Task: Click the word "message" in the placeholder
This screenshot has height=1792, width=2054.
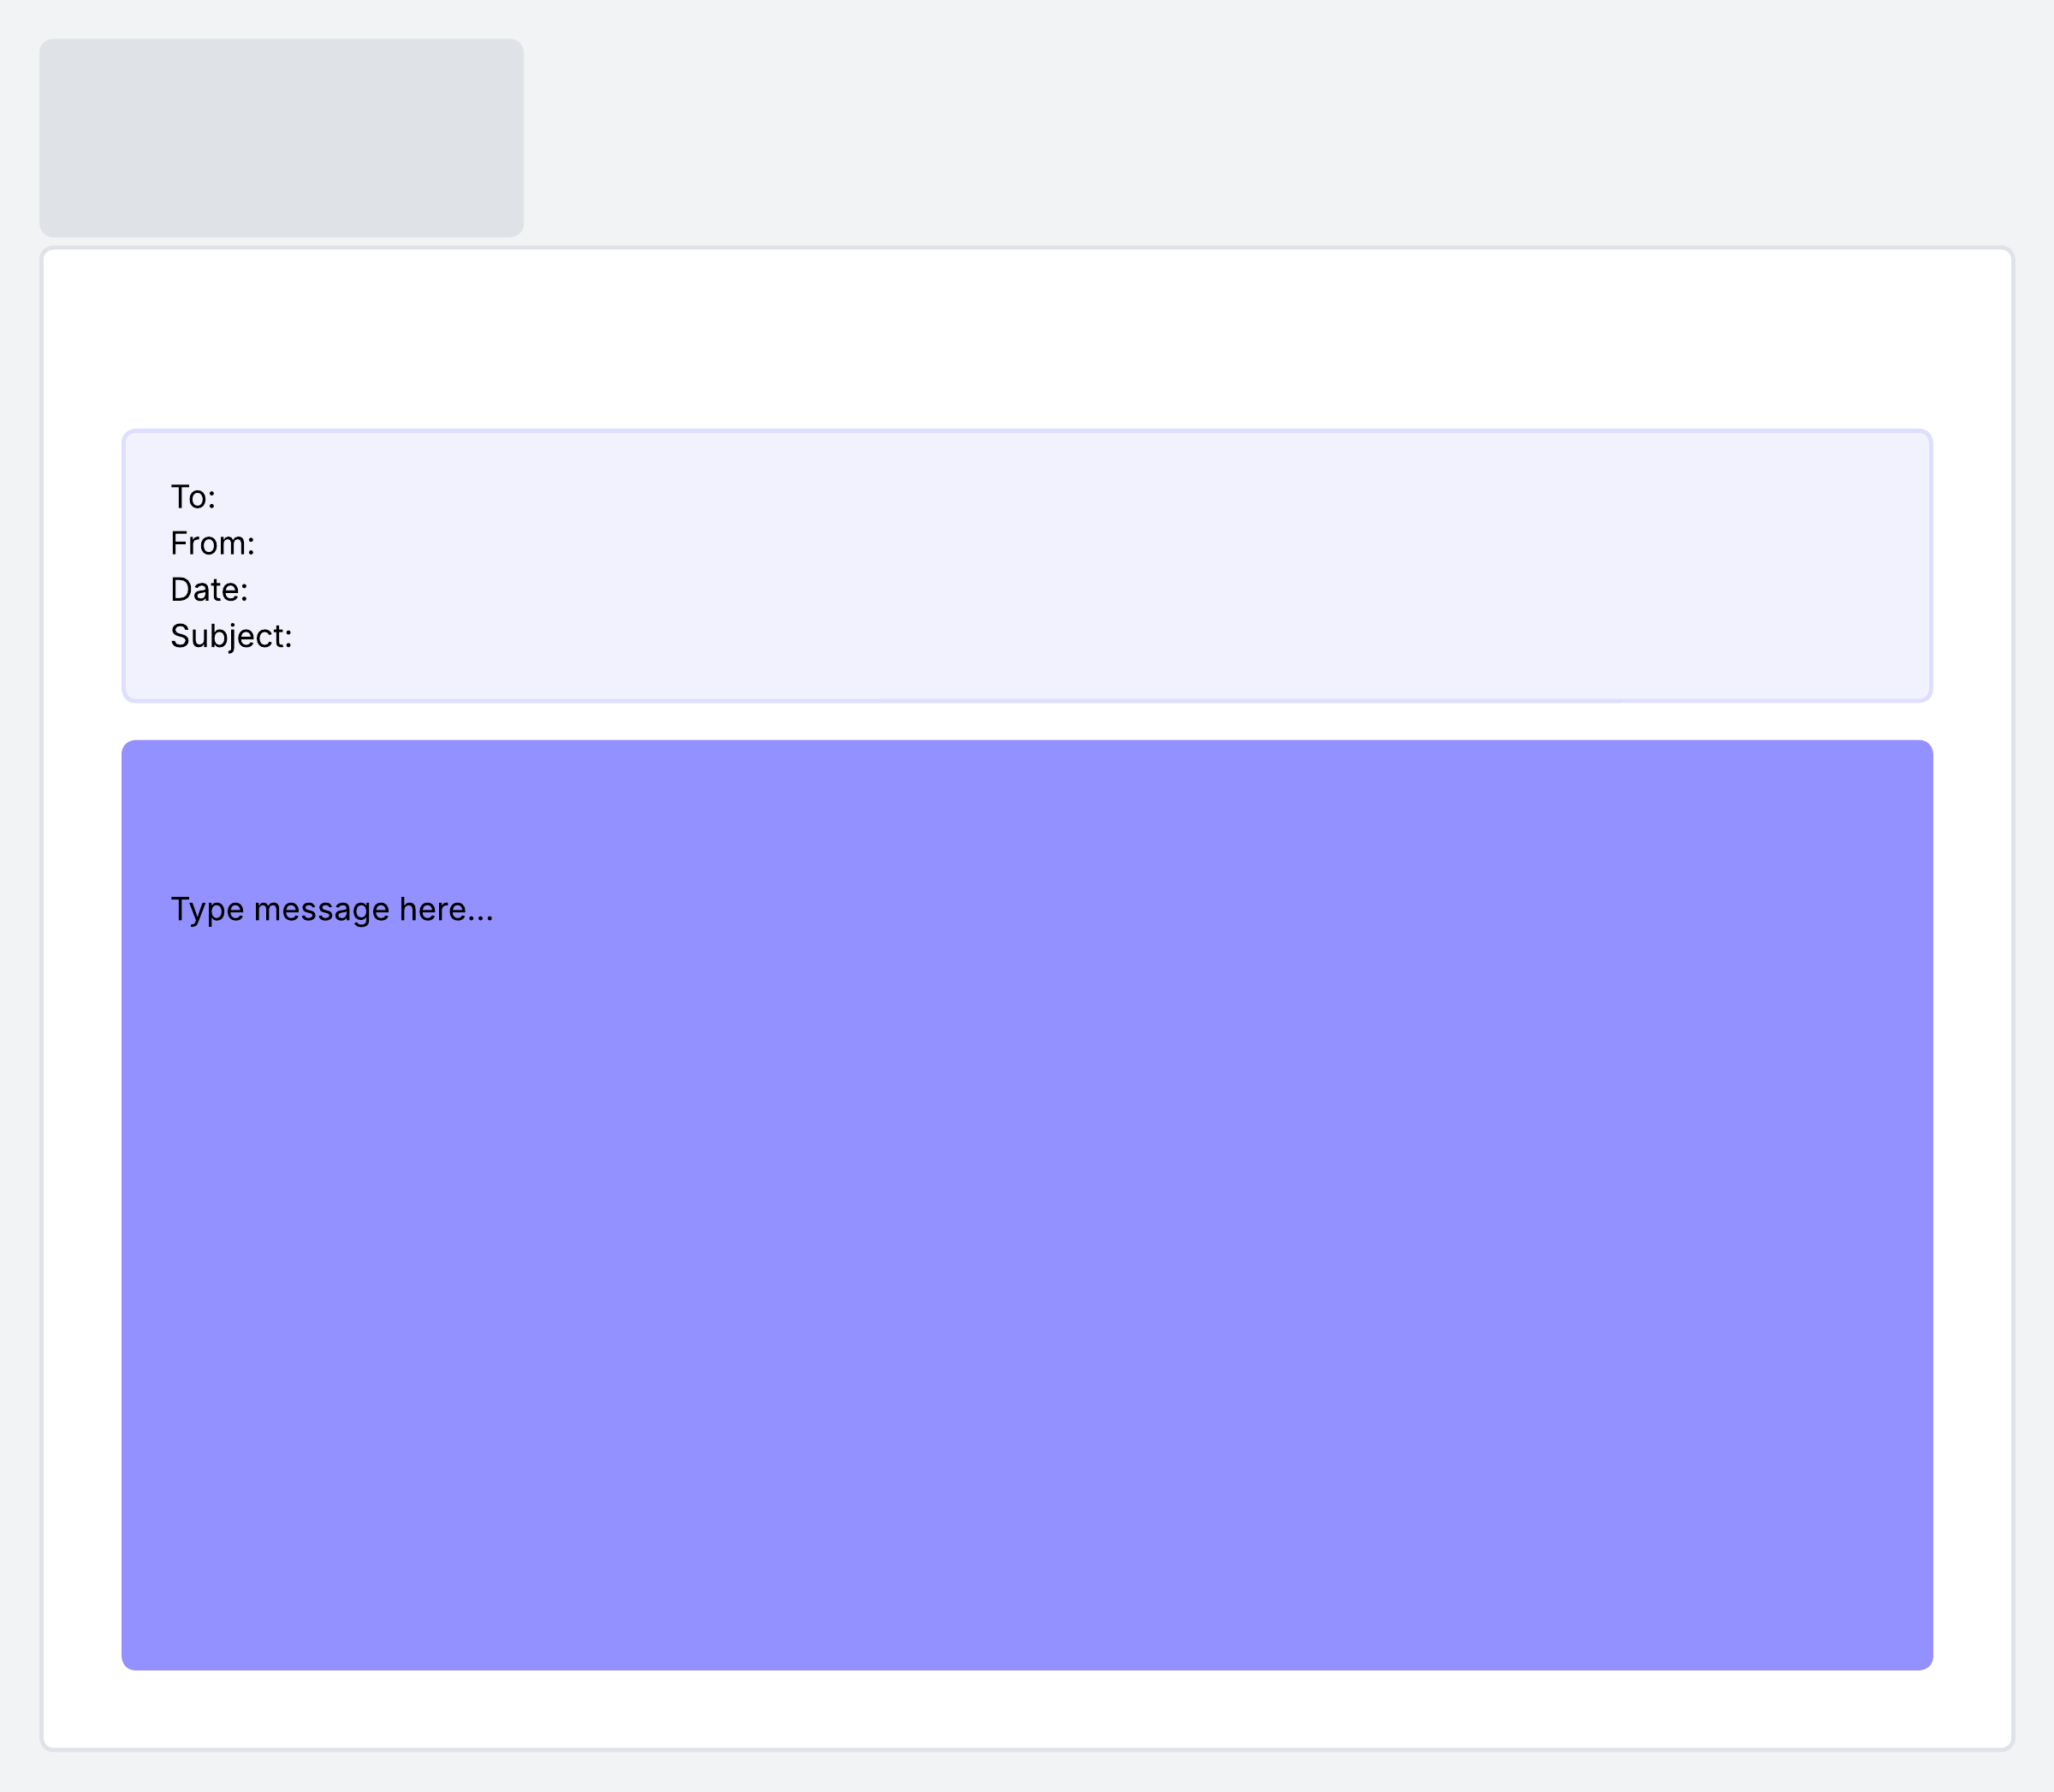Action: (x=321, y=909)
